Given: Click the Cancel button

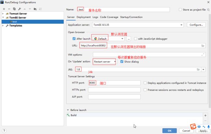Looking at the screenshot, I should tap(186, 131).
